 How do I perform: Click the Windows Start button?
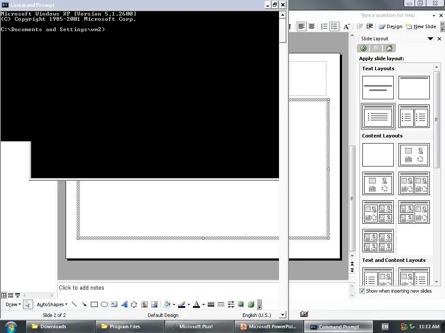tap(11, 326)
